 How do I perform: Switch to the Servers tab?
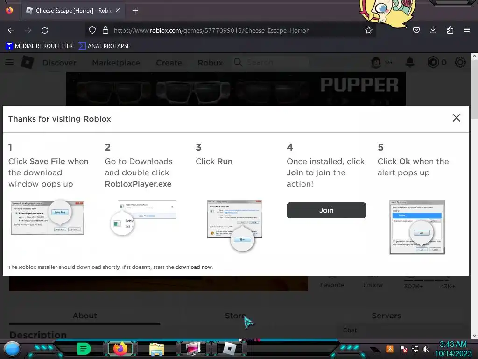click(386, 316)
